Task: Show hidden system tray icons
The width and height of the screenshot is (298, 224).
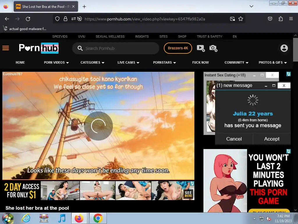Action: pyautogui.click(x=254, y=218)
